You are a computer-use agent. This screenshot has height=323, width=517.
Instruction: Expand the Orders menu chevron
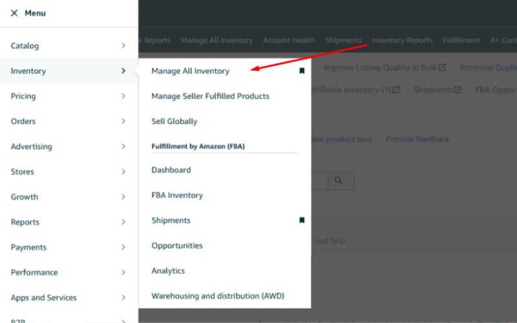tap(123, 121)
